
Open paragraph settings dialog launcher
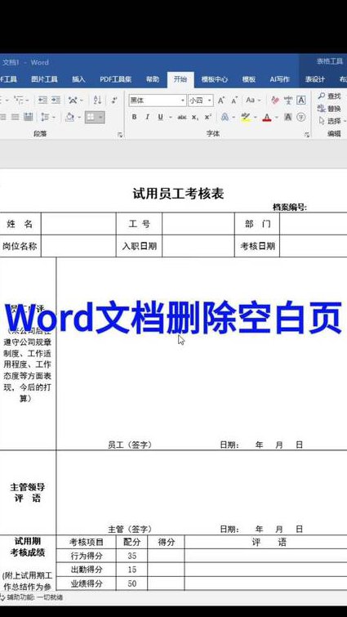coord(120,135)
